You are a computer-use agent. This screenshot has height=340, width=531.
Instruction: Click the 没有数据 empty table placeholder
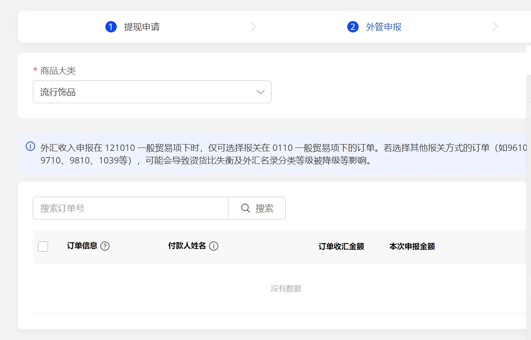tap(286, 289)
